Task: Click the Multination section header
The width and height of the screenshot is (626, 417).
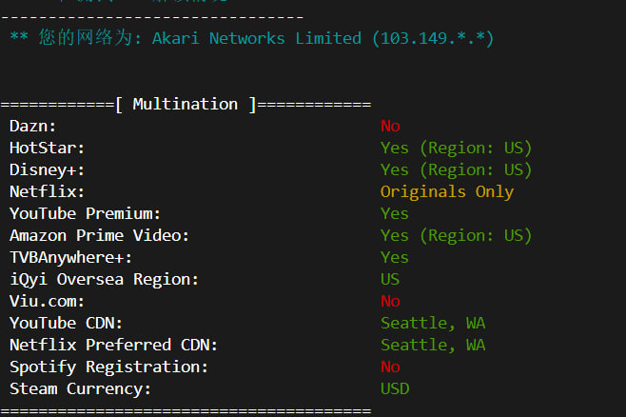Action: [186, 104]
